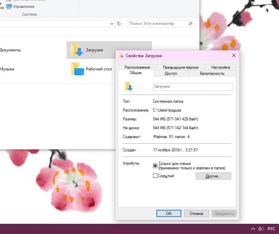The height and width of the screenshot is (234, 279).
Task: Click the folder name field Загрузки
Action: coord(193,87)
